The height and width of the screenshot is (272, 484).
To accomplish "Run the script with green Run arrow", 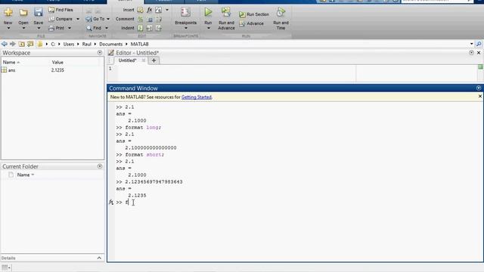I will tap(209, 12).
